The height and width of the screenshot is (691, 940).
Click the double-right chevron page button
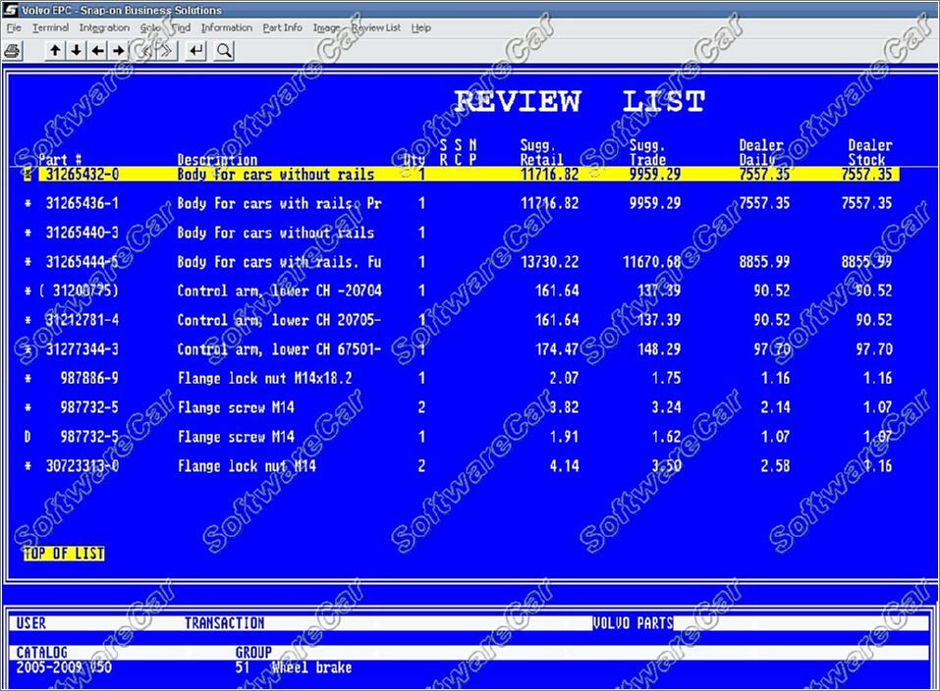(167, 50)
